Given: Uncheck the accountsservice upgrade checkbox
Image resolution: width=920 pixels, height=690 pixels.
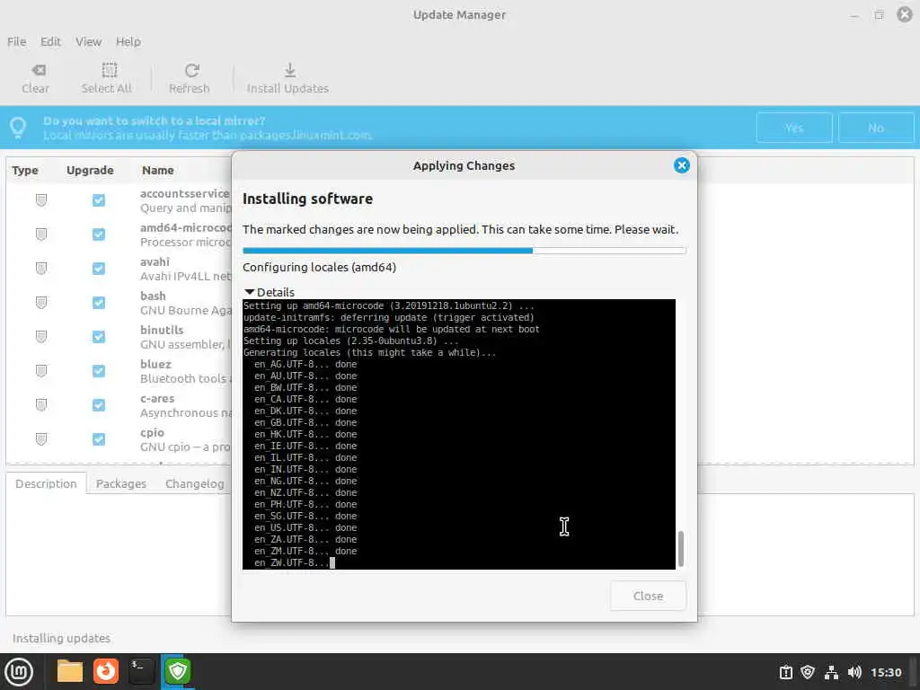Looking at the screenshot, I should point(99,200).
